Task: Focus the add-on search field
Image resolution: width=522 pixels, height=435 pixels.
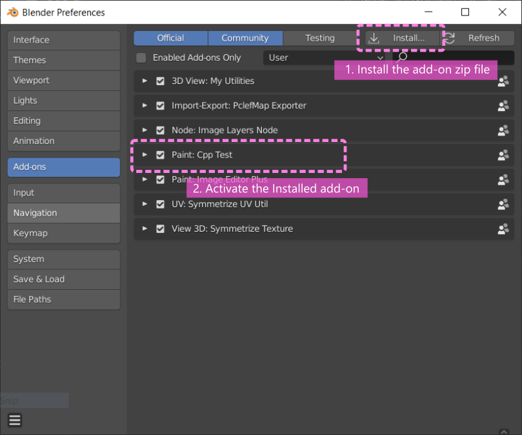Action: (454, 57)
